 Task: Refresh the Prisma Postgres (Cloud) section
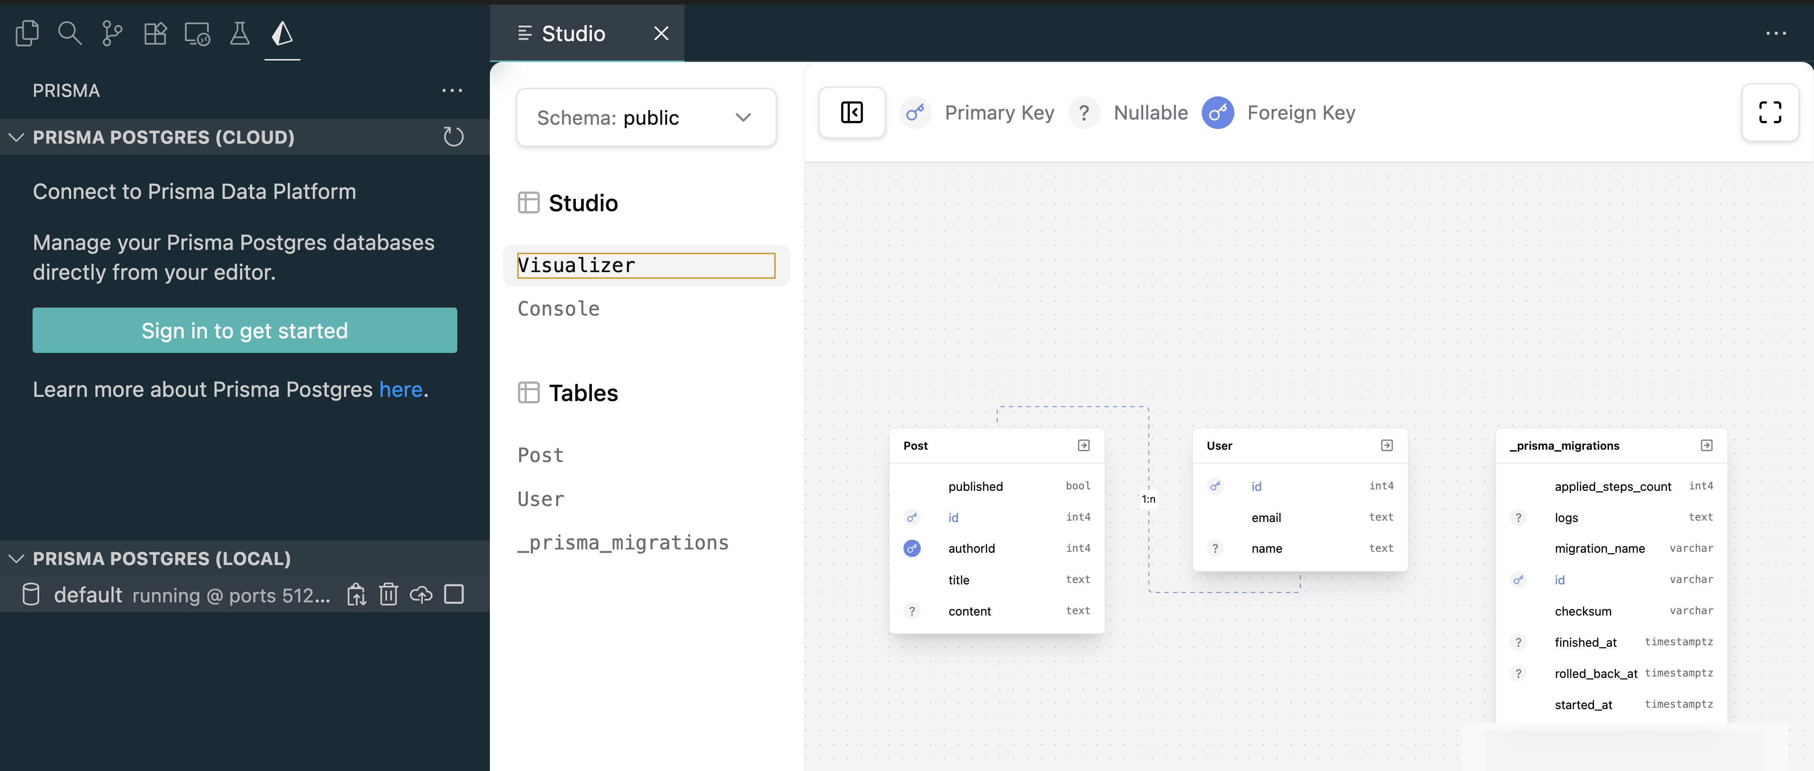tap(453, 137)
